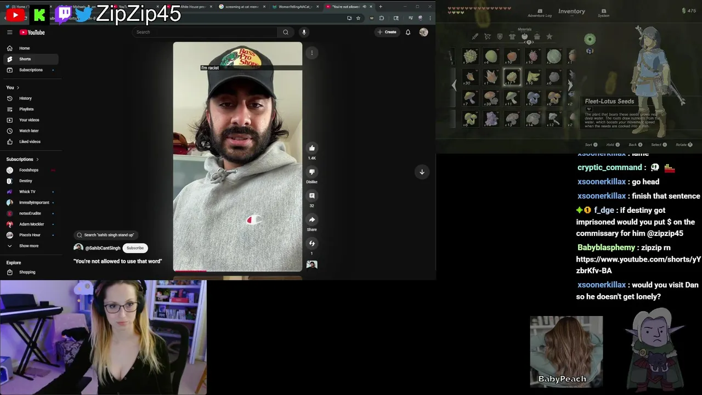
Task: Click the 'sahib singh stand up' search suggestion
Action: (x=105, y=235)
